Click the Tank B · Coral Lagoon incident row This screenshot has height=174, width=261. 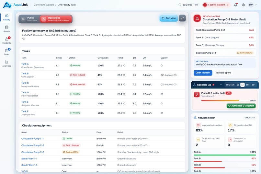(225, 38)
